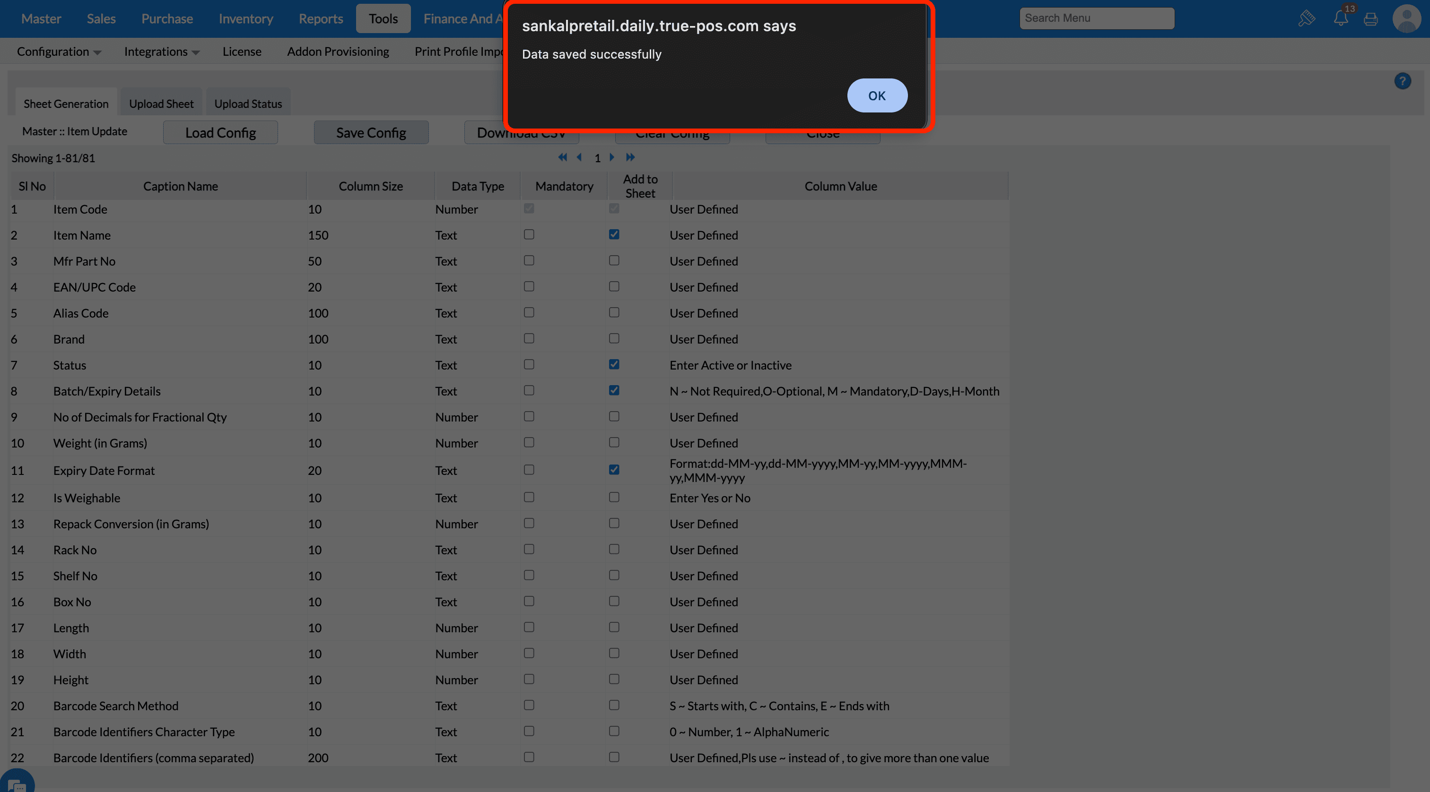Switch to the Upload Status tab
Screen dimensions: 1430x792
click(248, 103)
